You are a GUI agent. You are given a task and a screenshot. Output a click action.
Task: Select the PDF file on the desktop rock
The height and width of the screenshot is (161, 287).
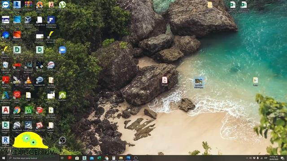coord(165,80)
